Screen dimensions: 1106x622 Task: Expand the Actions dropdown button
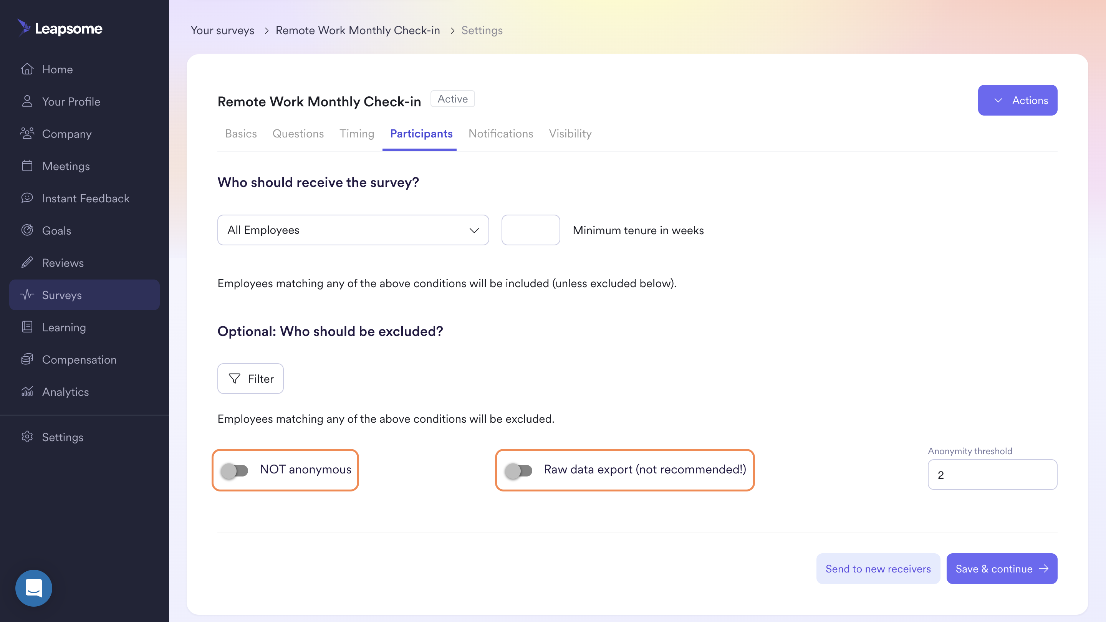[x=1018, y=101]
